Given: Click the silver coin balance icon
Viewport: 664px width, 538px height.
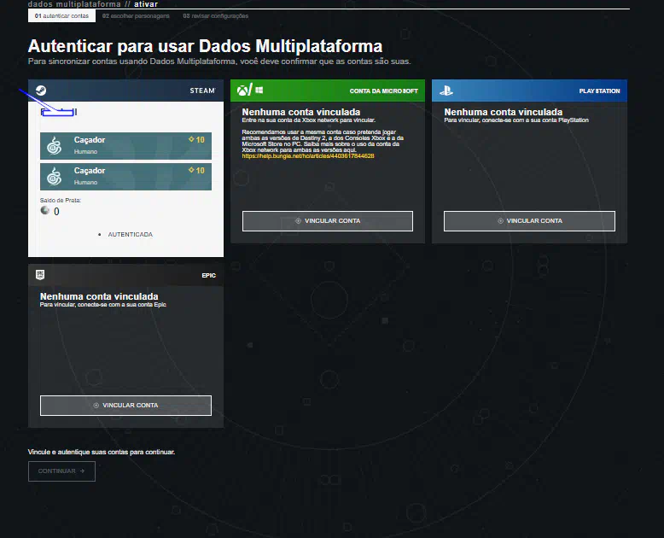Looking at the screenshot, I should [45, 210].
